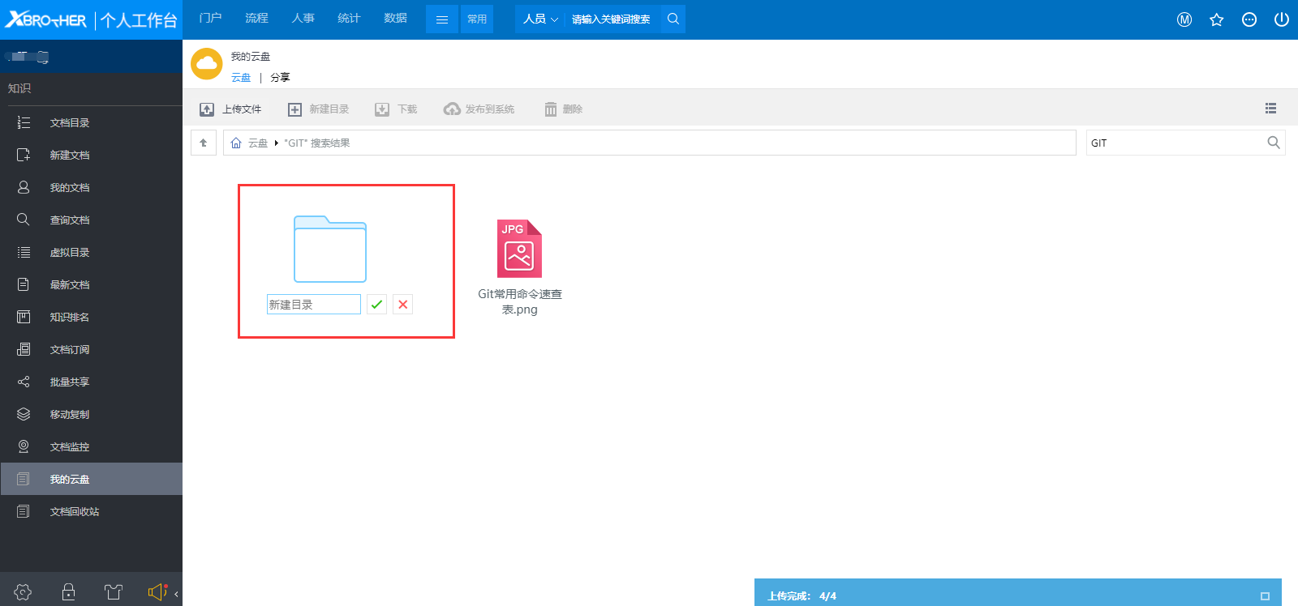Click the 上传文件 button
The image size is (1298, 606).
231,109
